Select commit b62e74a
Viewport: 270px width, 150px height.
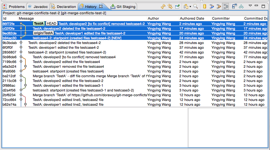point(135,104)
